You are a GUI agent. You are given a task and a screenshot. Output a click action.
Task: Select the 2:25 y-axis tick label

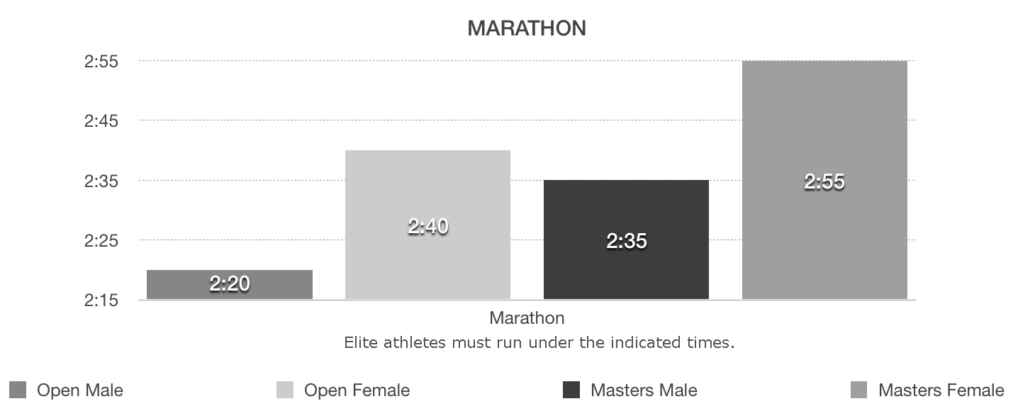(101, 241)
